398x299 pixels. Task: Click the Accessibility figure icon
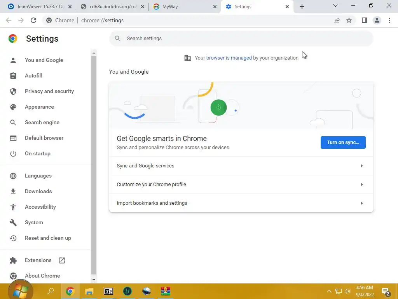click(13, 207)
